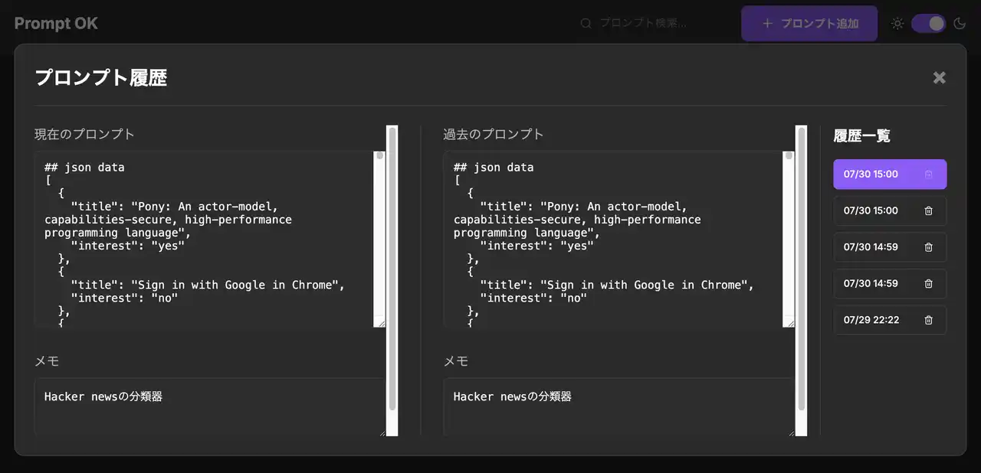The height and width of the screenshot is (473, 981).
Task: Click resize handle of 現在のプロンプト text area
Action: [x=380, y=323]
